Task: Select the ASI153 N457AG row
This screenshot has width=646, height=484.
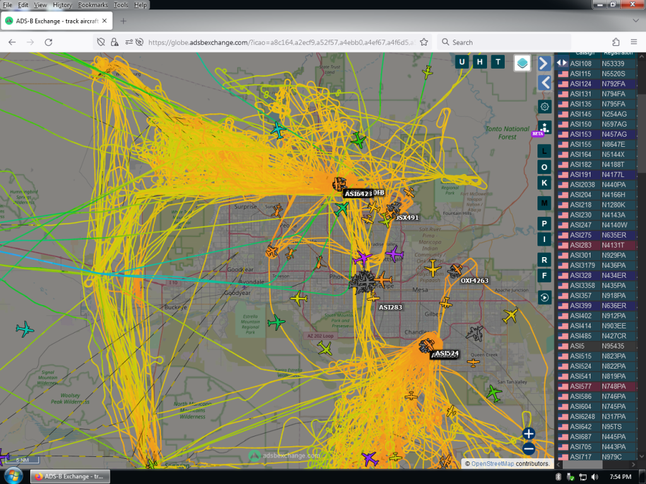Action: (x=597, y=134)
